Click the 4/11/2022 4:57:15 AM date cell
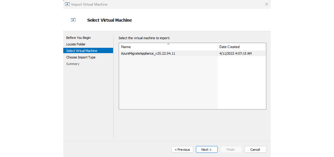 [x=235, y=53]
